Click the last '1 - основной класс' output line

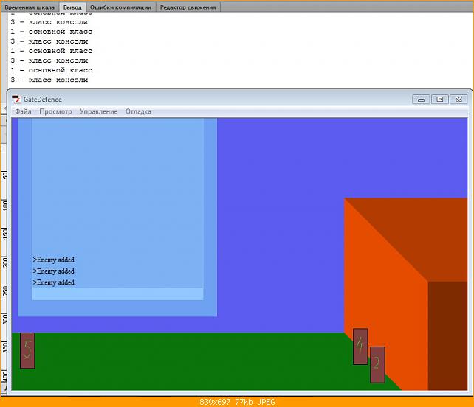52,70
